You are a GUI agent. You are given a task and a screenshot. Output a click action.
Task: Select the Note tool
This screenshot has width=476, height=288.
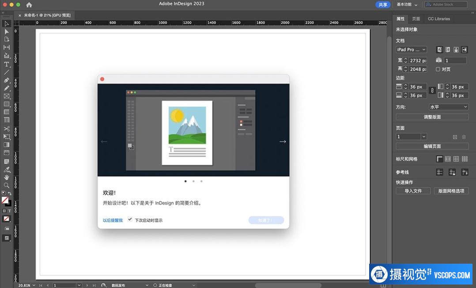coord(6,161)
